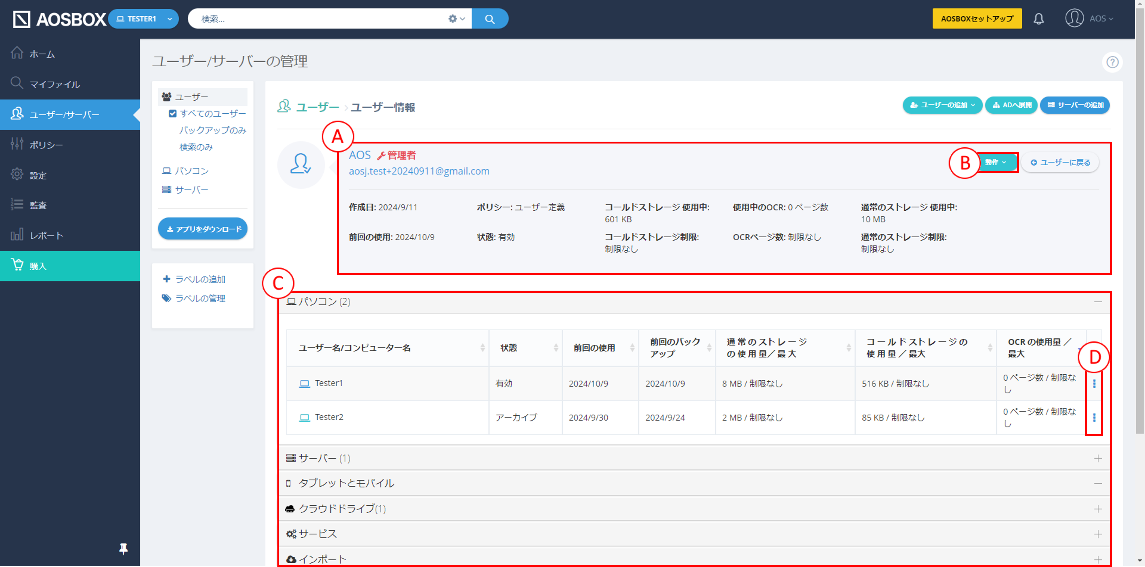Open レポート sidebar item
This screenshot has height=567, width=1145.
point(70,235)
